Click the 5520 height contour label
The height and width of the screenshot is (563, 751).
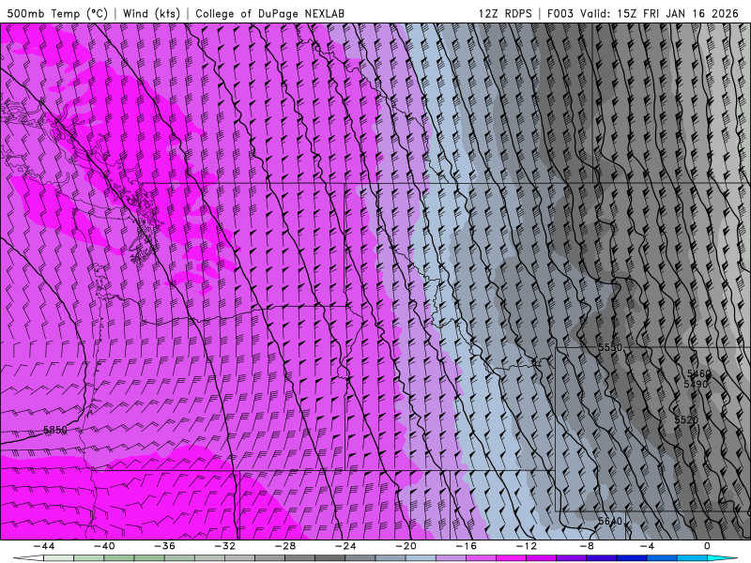(x=686, y=419)
